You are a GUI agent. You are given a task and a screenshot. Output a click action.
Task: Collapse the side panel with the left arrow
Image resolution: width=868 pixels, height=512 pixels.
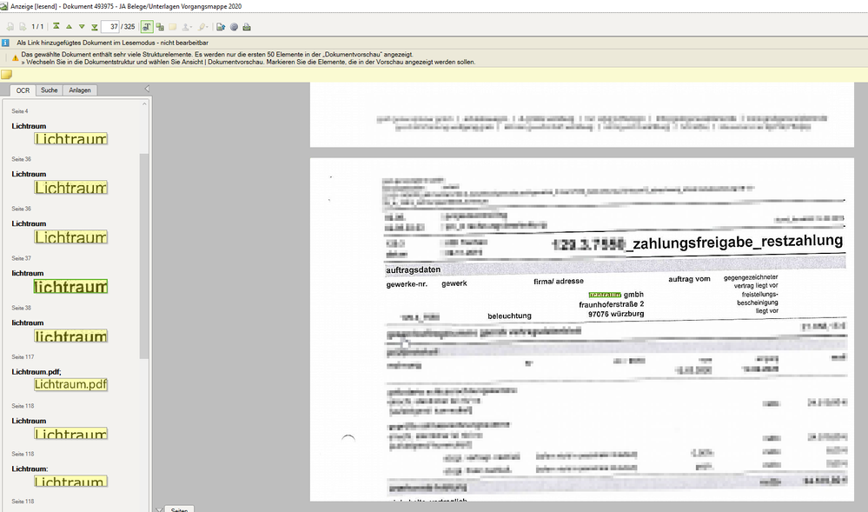(x=147, y=89)
